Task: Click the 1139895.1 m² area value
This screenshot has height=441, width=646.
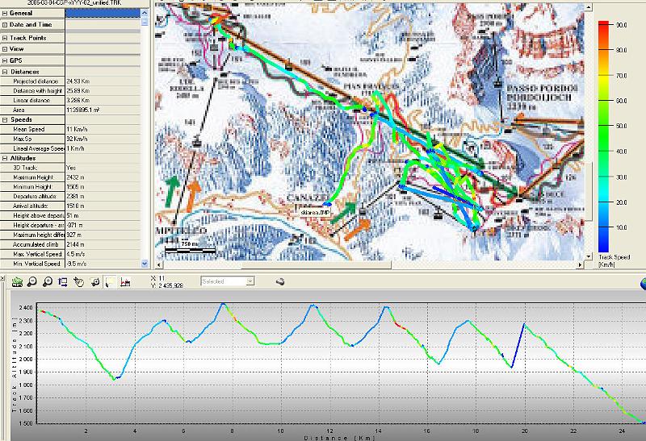Action: point(83,110)
